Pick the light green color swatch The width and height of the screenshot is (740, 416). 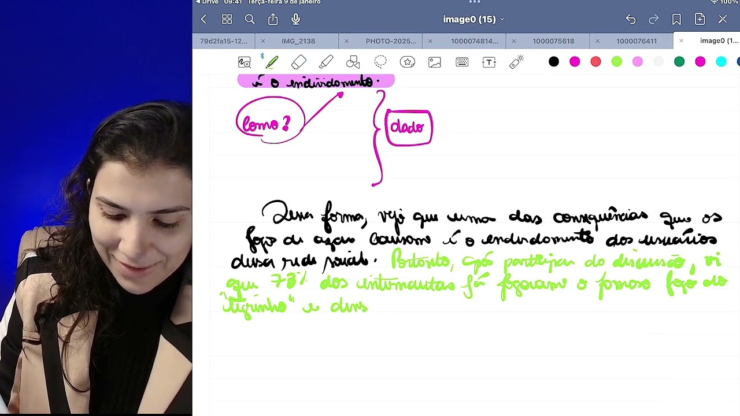point(617,62)
